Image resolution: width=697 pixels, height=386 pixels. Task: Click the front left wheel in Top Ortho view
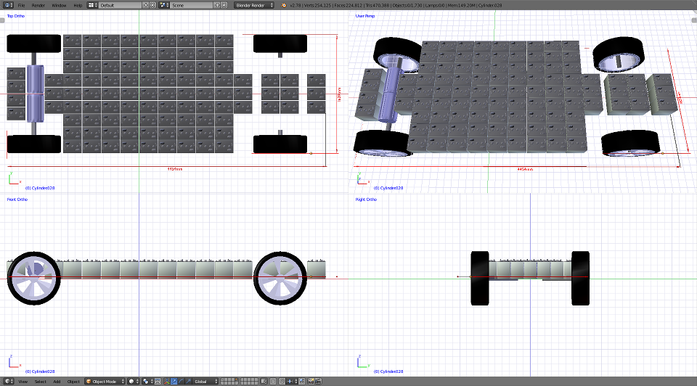[33, 144]
